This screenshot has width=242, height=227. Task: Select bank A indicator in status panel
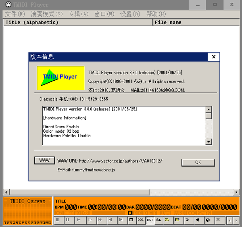click(x=130, y=213)
